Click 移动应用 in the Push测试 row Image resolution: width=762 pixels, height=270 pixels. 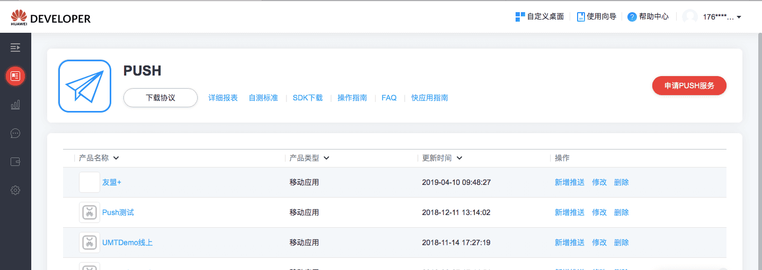tap(304, 212)
